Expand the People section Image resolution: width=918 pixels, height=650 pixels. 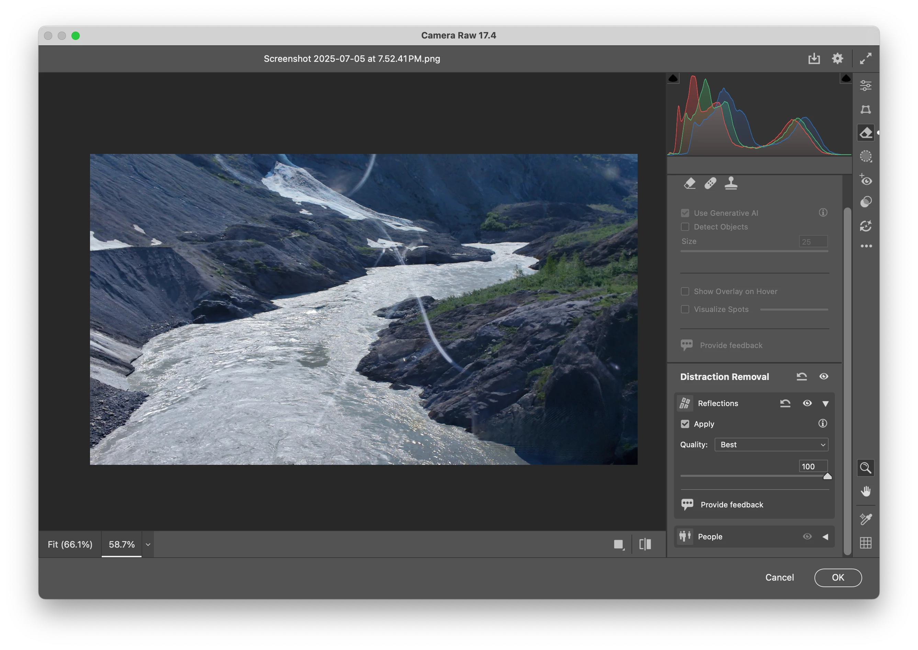[x=825, y=537]
